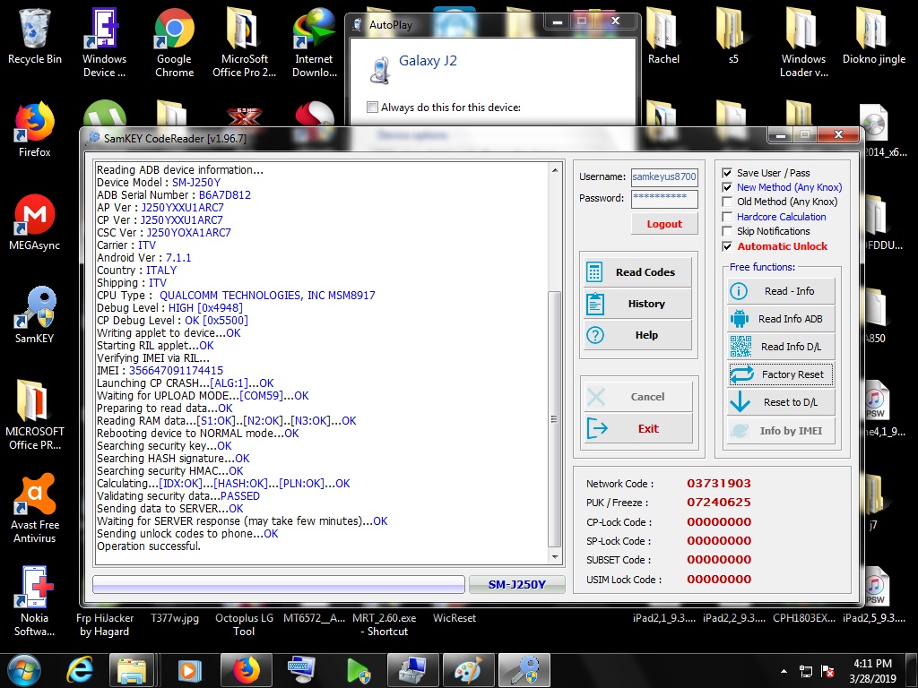918x688 pixels.
Task: Click the taskbar clock 4:11 PM
Action: pos(872,664)
